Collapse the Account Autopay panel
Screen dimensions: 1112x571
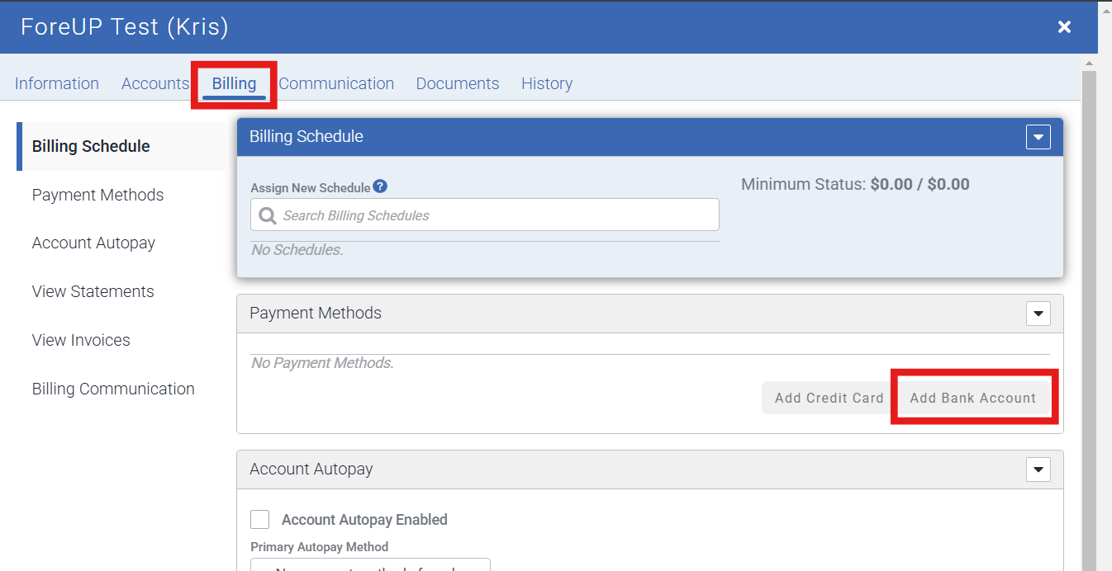tap(1038, 470)
